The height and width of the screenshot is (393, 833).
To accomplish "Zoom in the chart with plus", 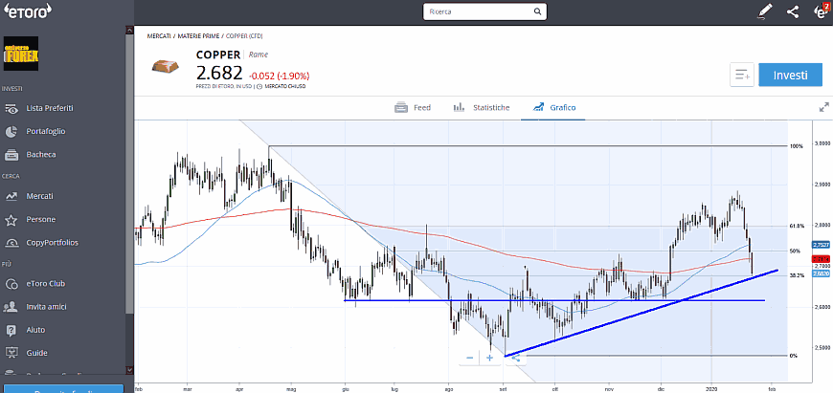I will [489, 358].
